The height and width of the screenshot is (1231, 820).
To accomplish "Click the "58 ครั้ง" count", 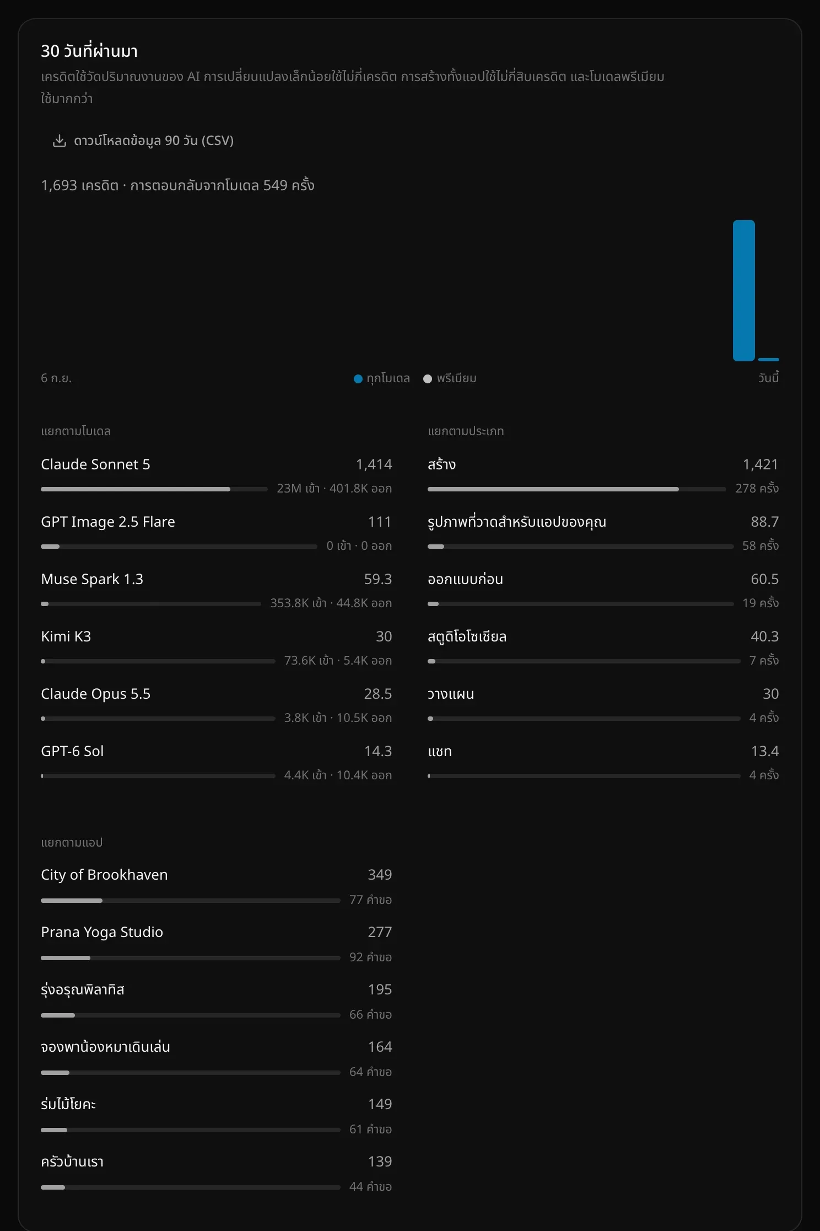I will point(760,545).
